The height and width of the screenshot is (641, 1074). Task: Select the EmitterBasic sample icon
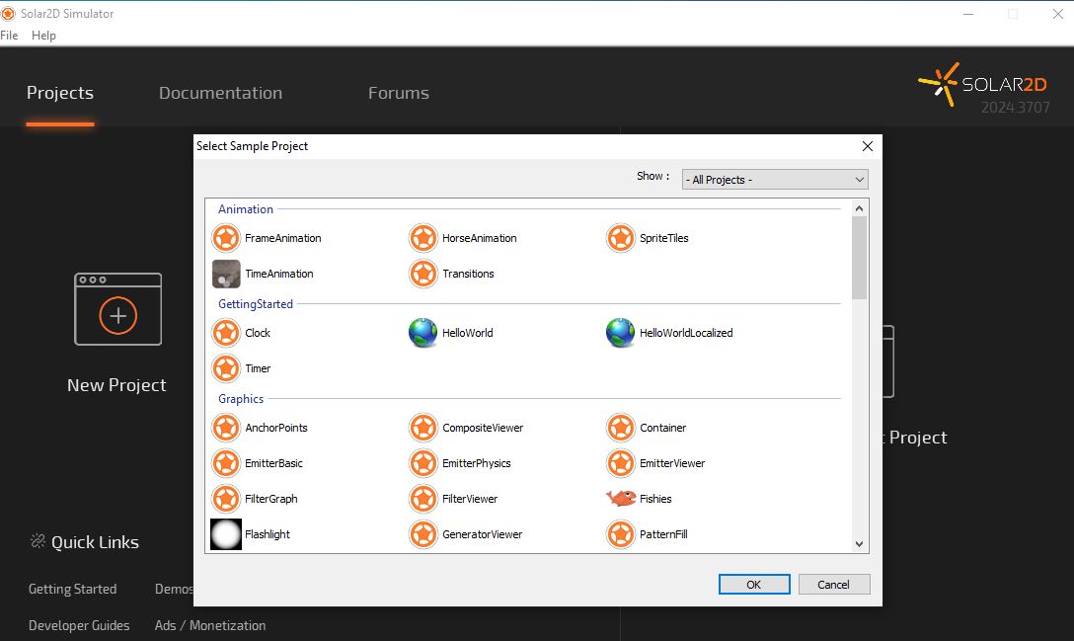[225, 463]
